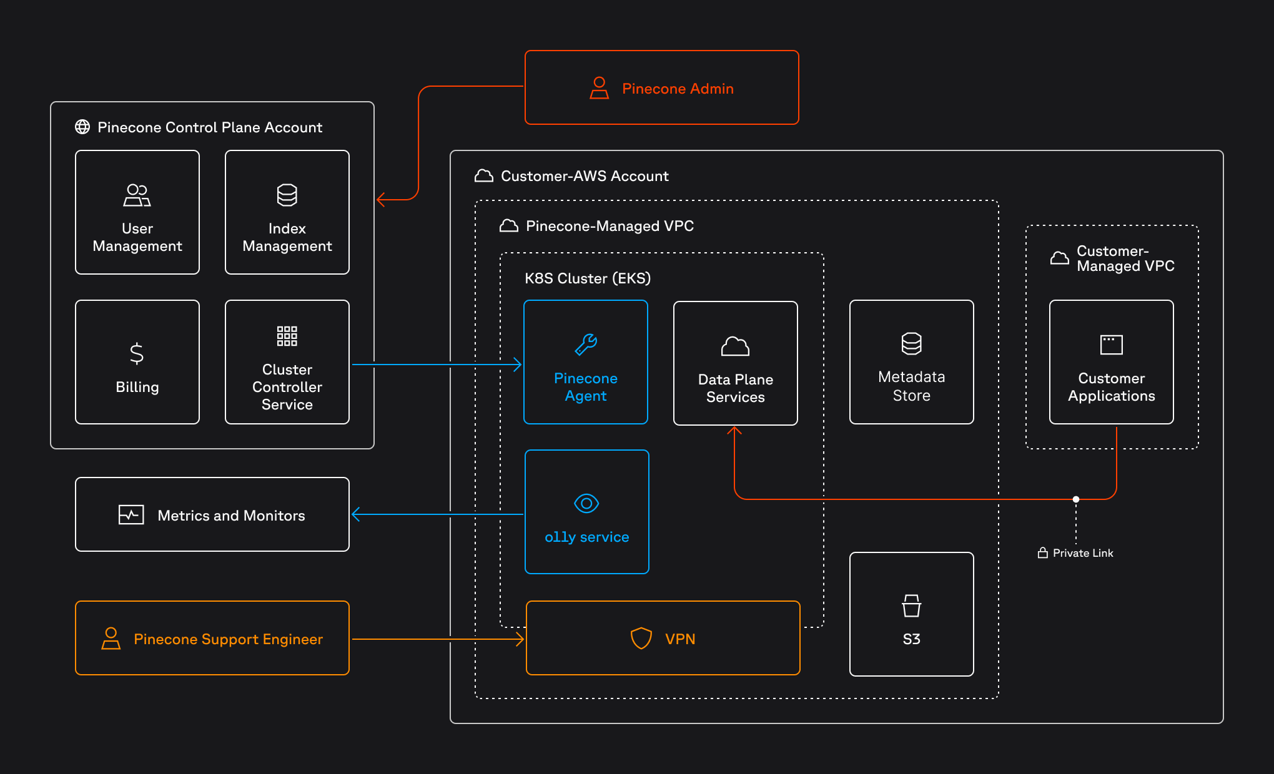Click the wrench icon in Pinecone Agent

[x=586, y=345]
